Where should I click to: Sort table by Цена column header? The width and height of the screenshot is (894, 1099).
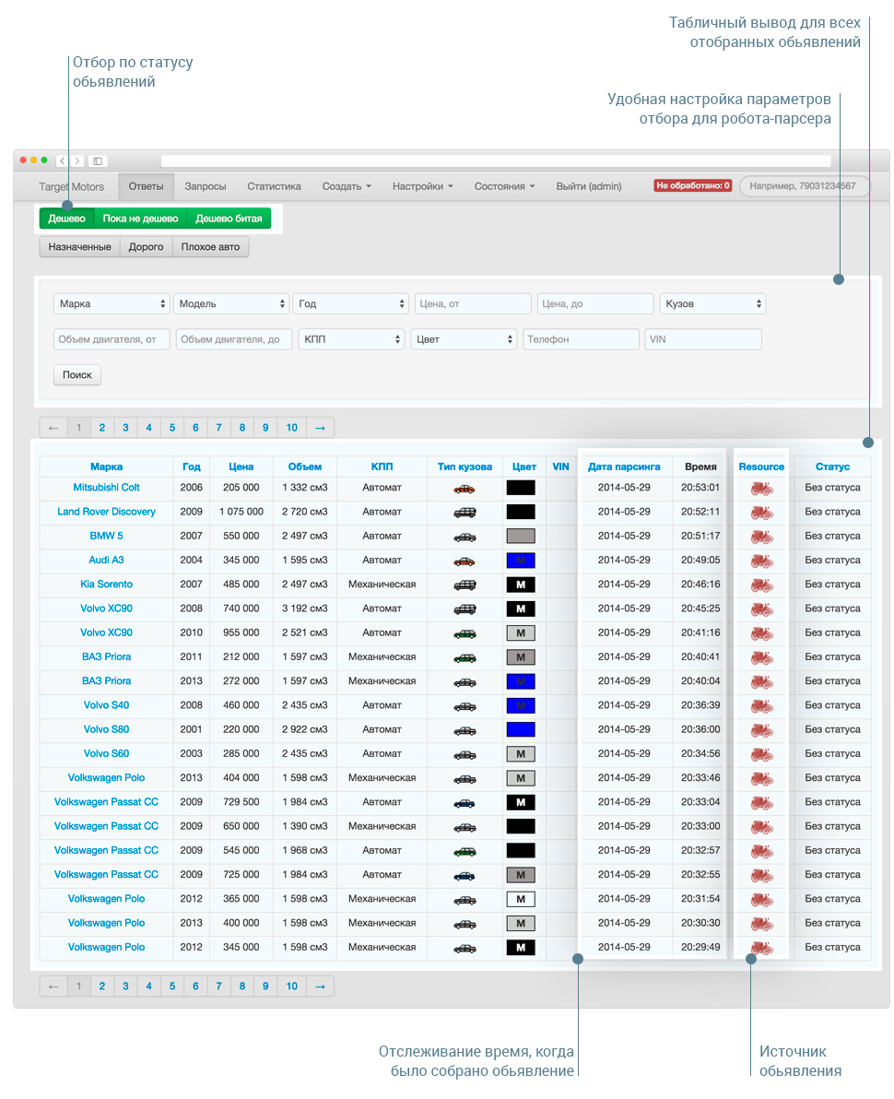click(241, 467)
